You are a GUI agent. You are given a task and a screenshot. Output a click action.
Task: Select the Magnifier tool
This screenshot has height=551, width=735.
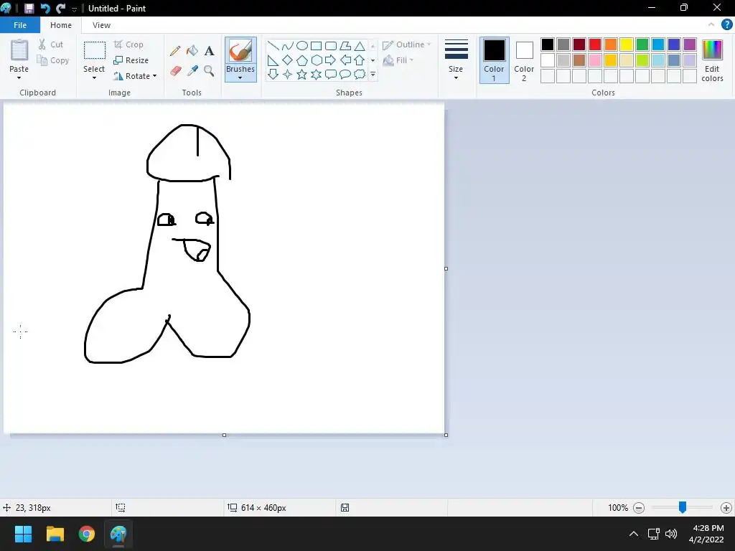click(x=209, y=71)
